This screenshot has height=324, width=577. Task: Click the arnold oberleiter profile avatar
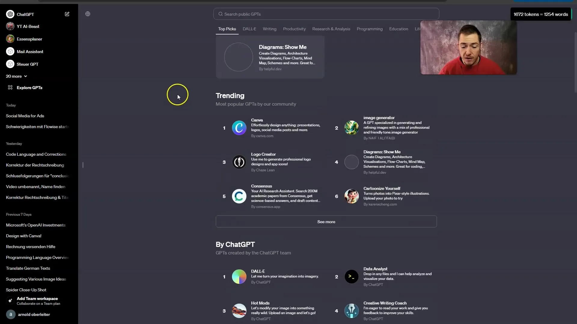coord(11,314)
